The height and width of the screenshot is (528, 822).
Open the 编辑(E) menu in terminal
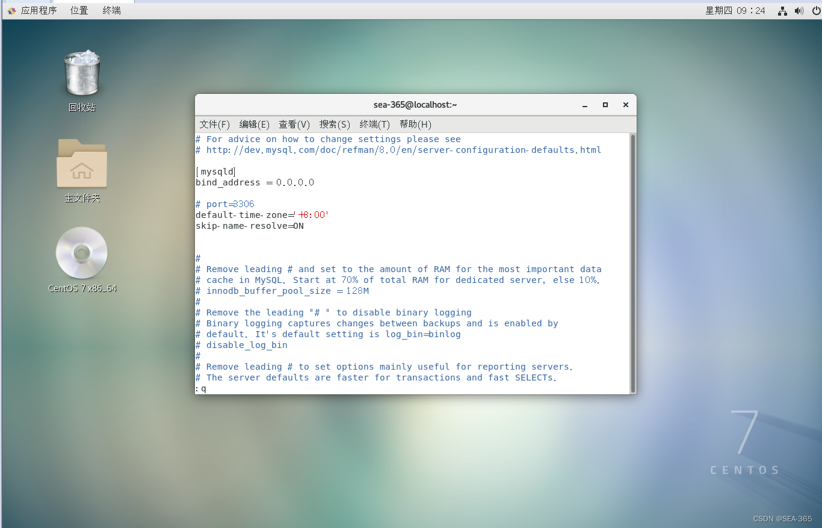pos(255,124)
